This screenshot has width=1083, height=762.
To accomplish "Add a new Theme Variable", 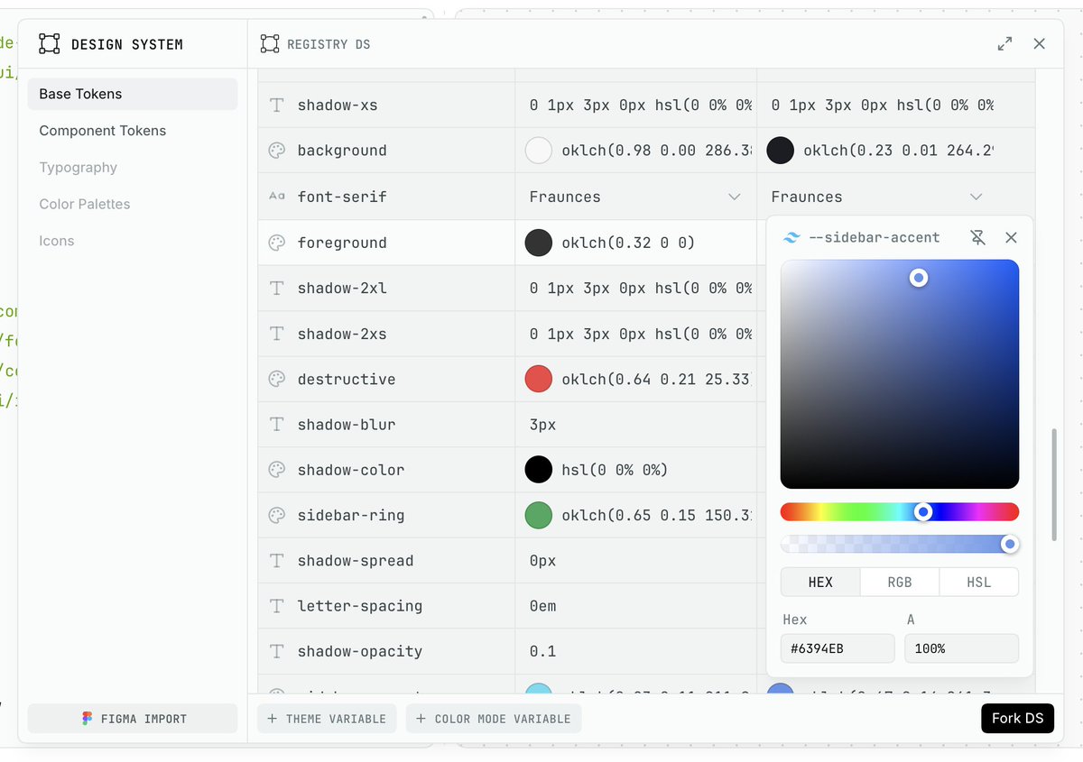I will 327,719.
